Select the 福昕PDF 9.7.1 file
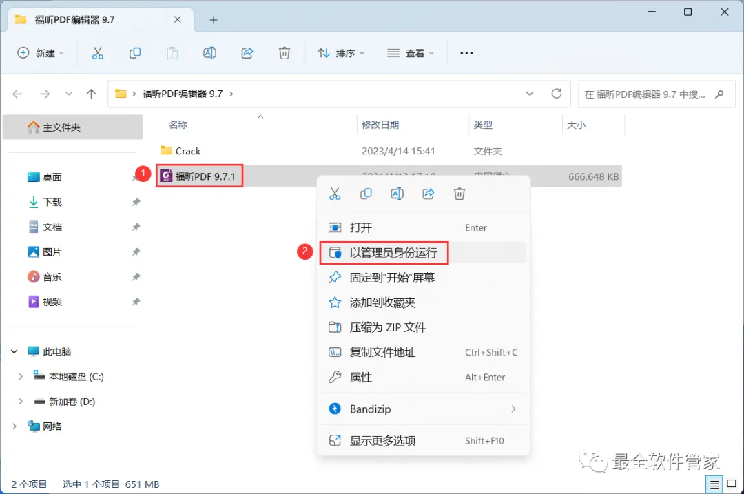 [199, 176]
